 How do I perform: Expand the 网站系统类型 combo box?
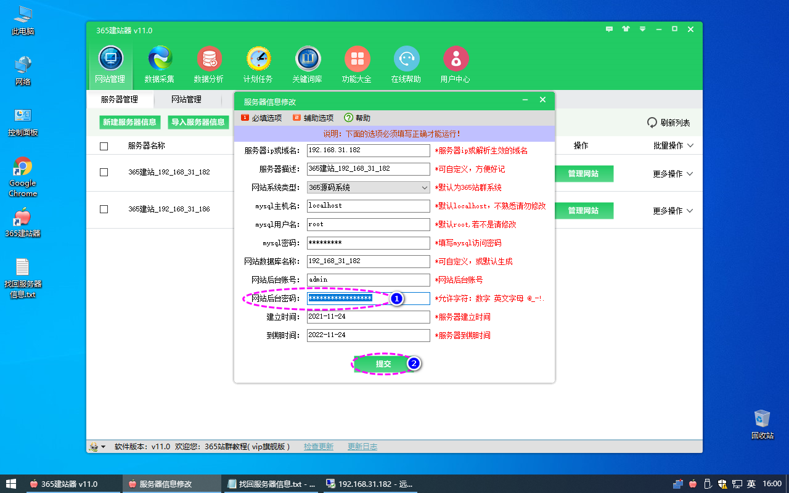tap(369, 187)
